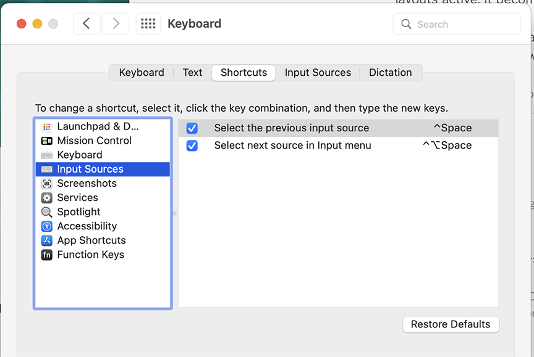The width and height of the screenshot is (534, 357).
Task: Click the App Shortcuts icon
Action: coord(47,240)
